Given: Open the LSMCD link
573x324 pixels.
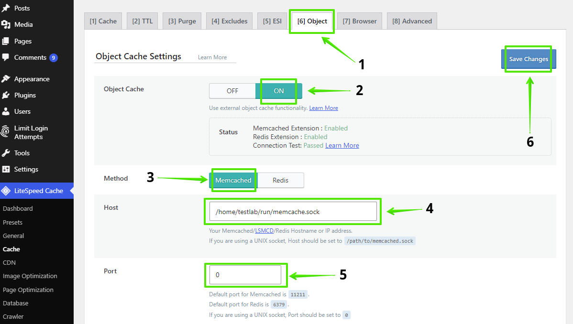Looking at the screenshot, I should pos(264,231).
